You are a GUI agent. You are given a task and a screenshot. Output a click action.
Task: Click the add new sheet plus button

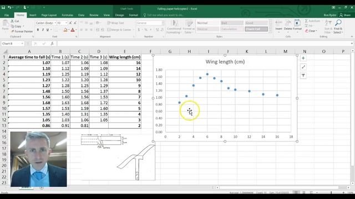(x=42, y=187)
